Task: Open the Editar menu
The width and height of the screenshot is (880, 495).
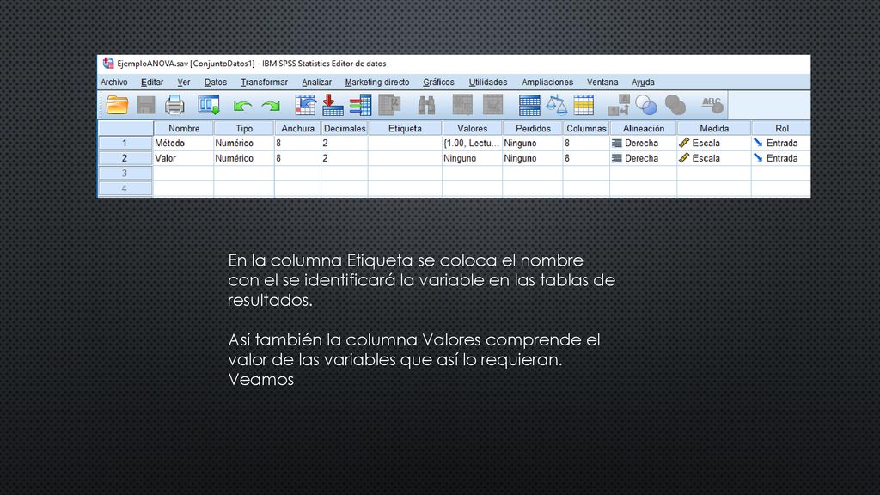Action: tap(152, 82)
